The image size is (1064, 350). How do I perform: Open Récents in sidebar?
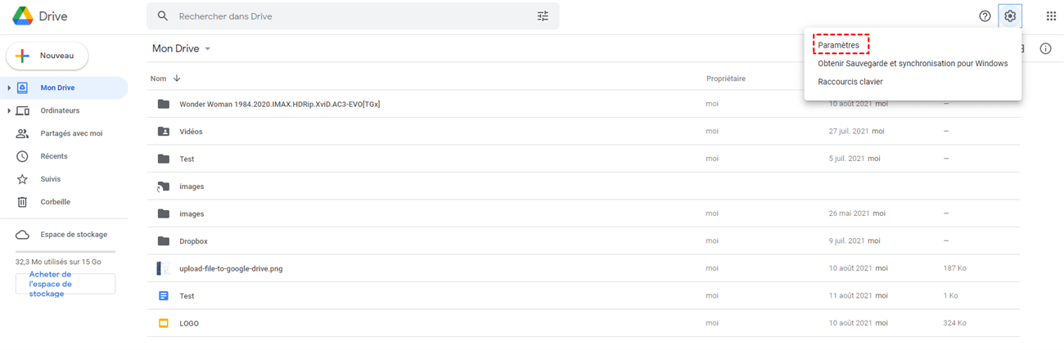[54, 156]
